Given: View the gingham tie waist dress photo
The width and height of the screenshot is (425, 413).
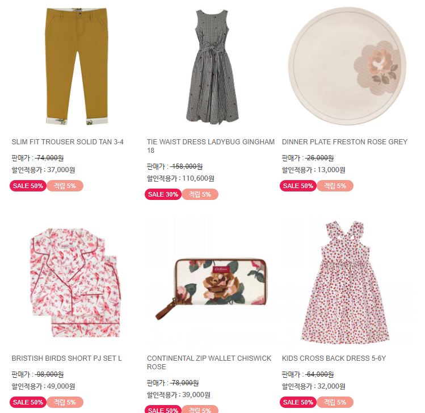Looking at the screenshot, I should pos(212,67).
